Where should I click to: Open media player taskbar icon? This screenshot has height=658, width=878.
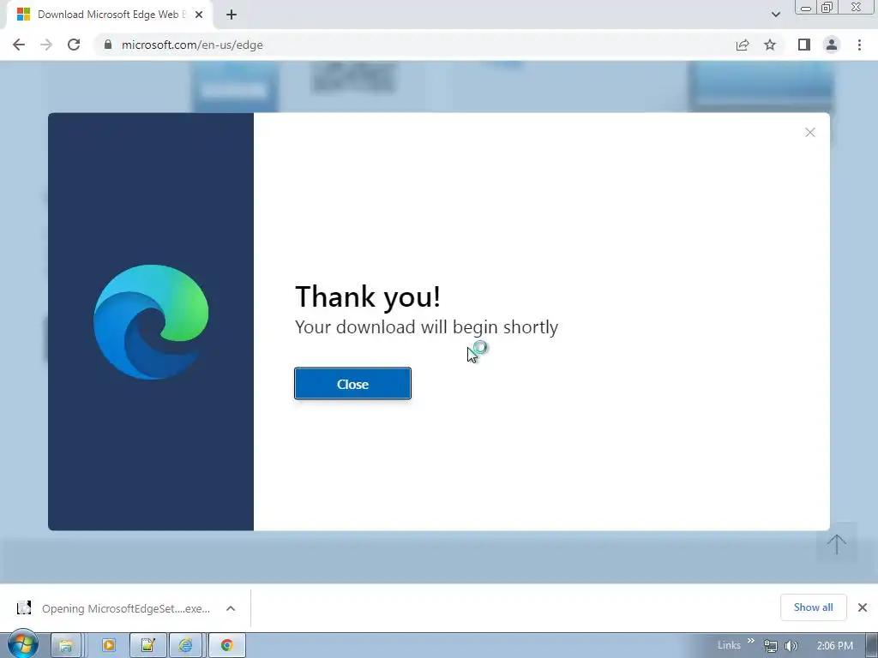[x=109, y=645]
